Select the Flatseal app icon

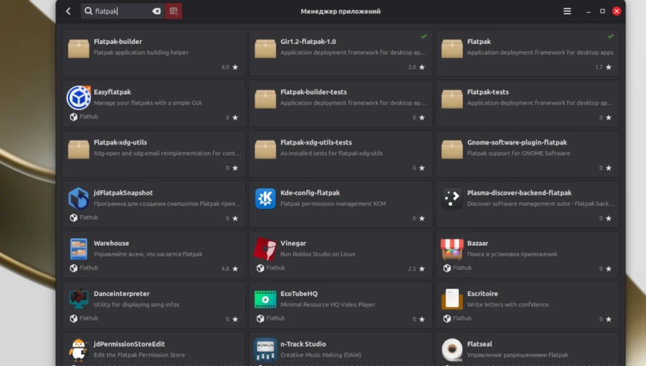coord(452,350)
